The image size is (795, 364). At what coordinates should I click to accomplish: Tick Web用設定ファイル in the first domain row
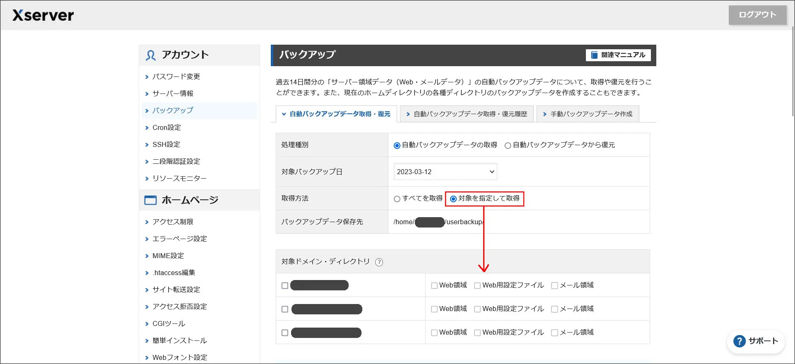coord(477,285)
